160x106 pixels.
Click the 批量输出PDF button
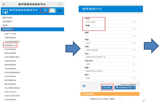(125, 87)
